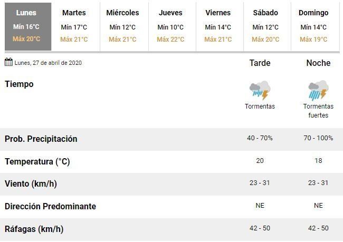Show the Viernes forecast tab

218,26
